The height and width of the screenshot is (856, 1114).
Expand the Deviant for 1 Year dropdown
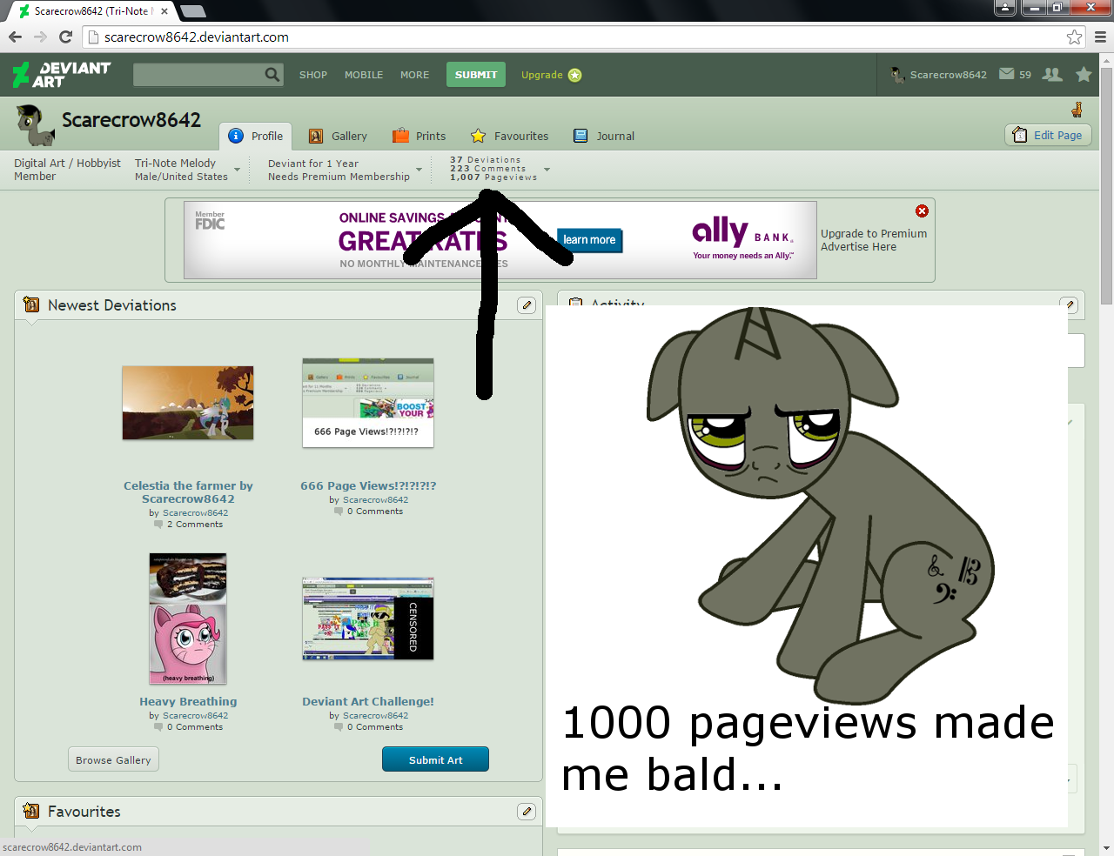[x=419, y=170]
